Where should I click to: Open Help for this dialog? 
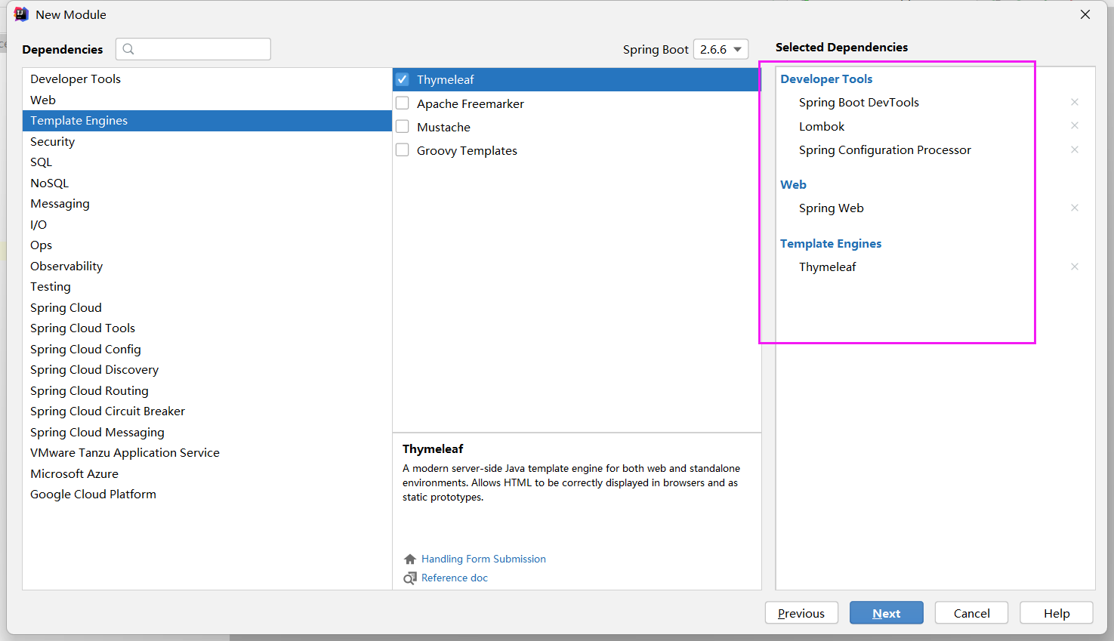point(1057,613)
